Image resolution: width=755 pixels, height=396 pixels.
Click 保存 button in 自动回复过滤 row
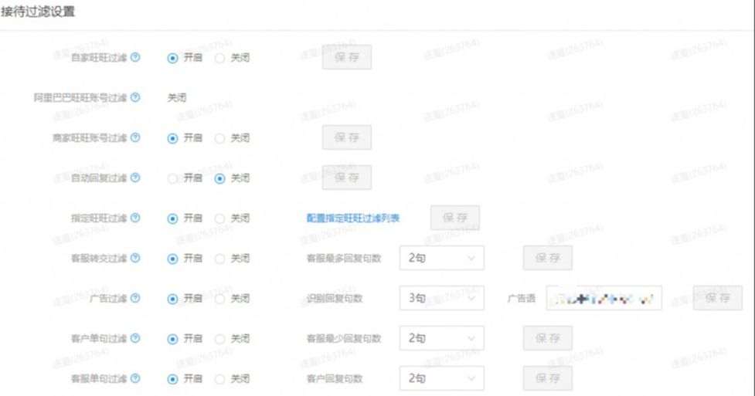(x=347, y=178)
